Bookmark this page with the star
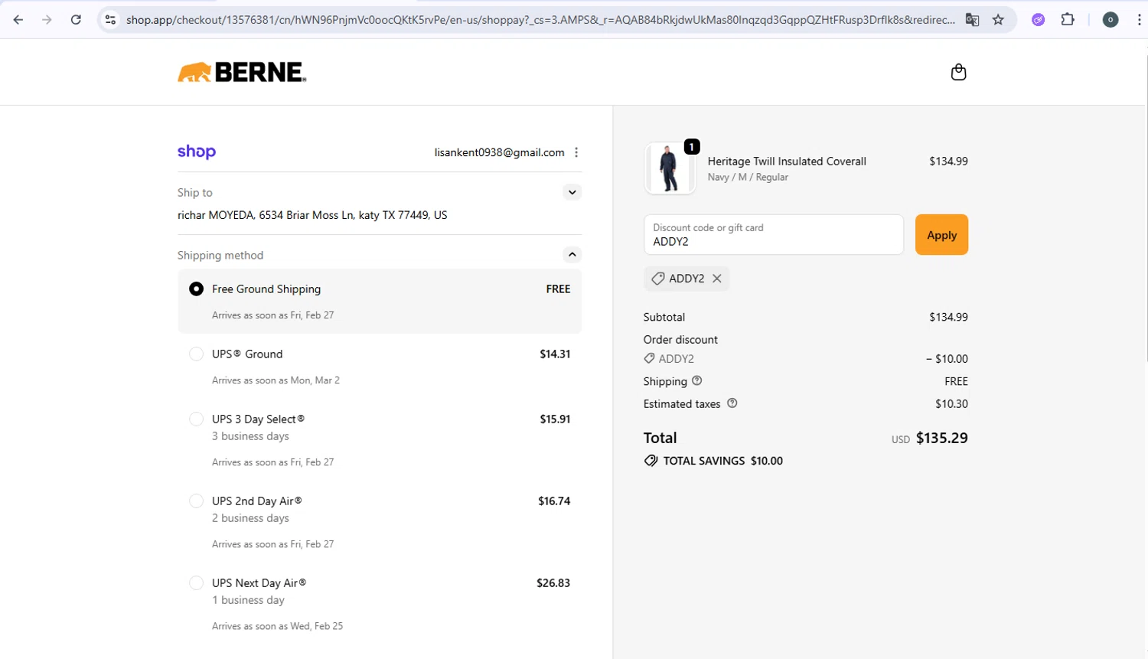The height and width of the screenshot is (659, 1148). pyautogui.click(x=998, y=20)
